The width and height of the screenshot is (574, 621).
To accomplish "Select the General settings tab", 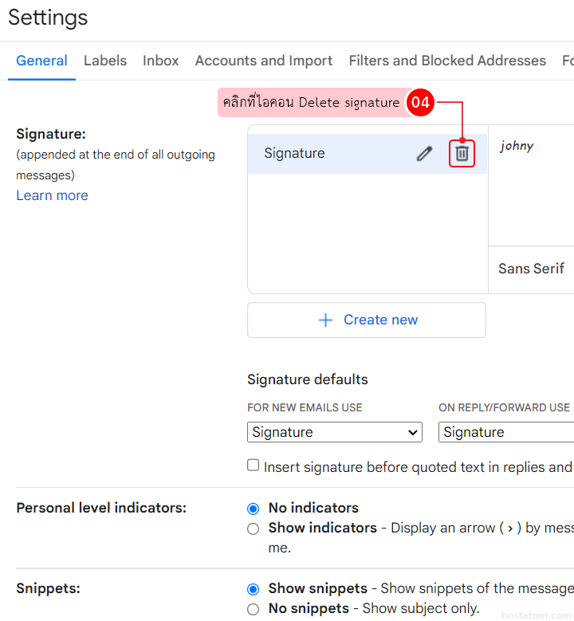I will coord(41,61).
